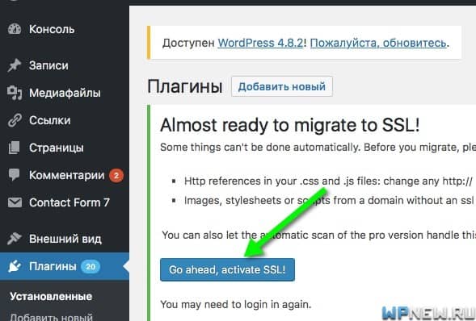The image size is (476, 321).
Task: Click the Пожалуйста, обновитесь update link
Action: tap(378, 43)
